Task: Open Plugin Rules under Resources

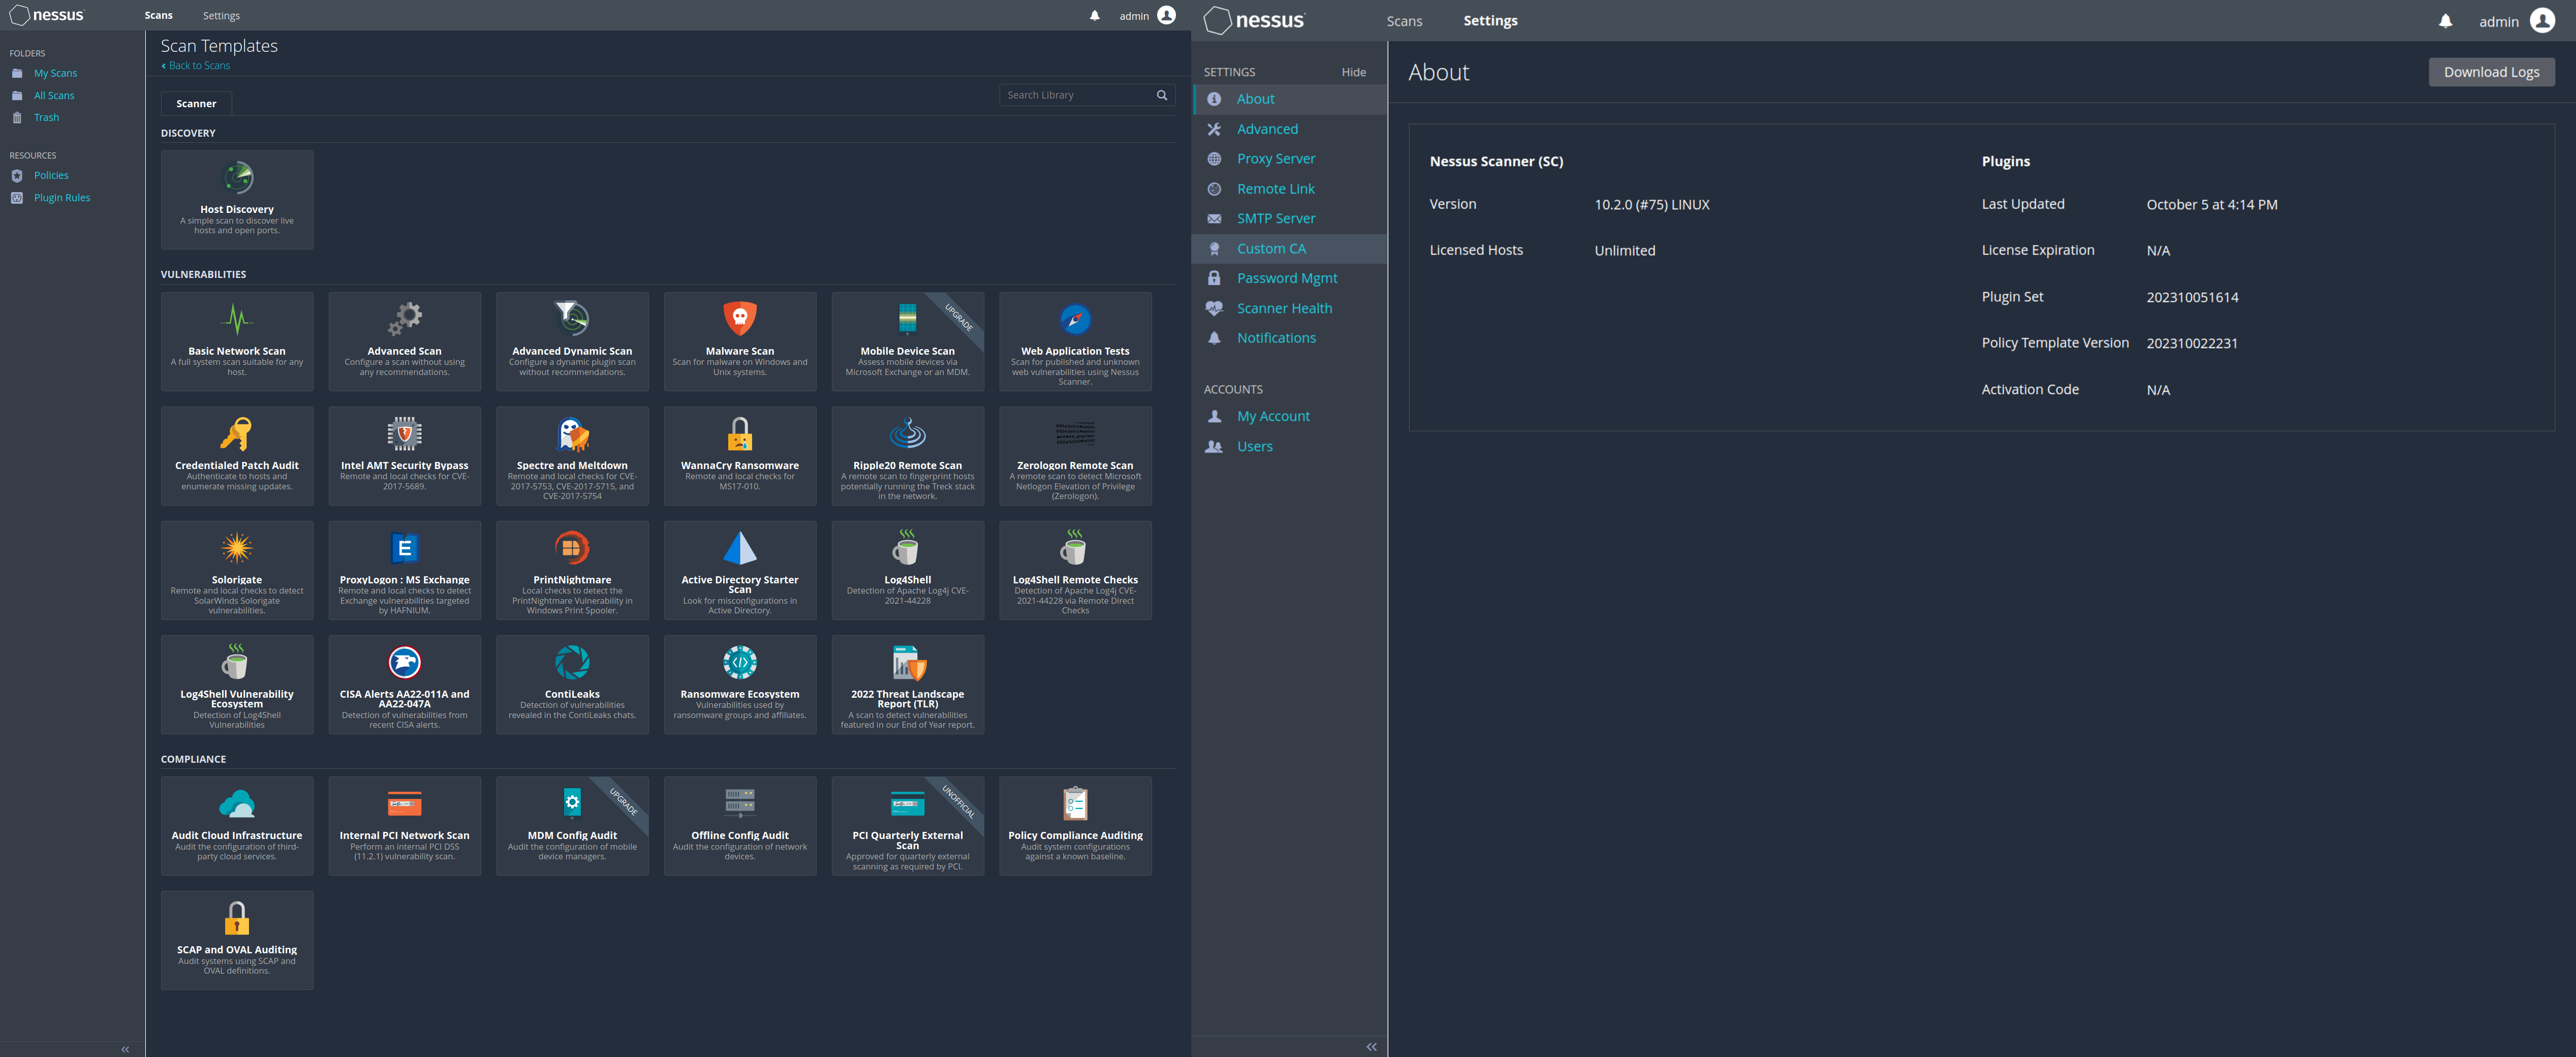Action: [62, 198]
